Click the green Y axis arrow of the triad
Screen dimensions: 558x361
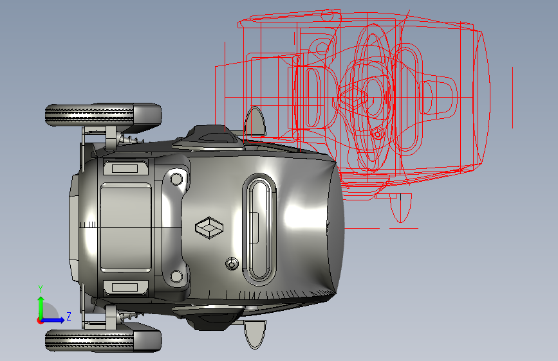pos(41,306)
